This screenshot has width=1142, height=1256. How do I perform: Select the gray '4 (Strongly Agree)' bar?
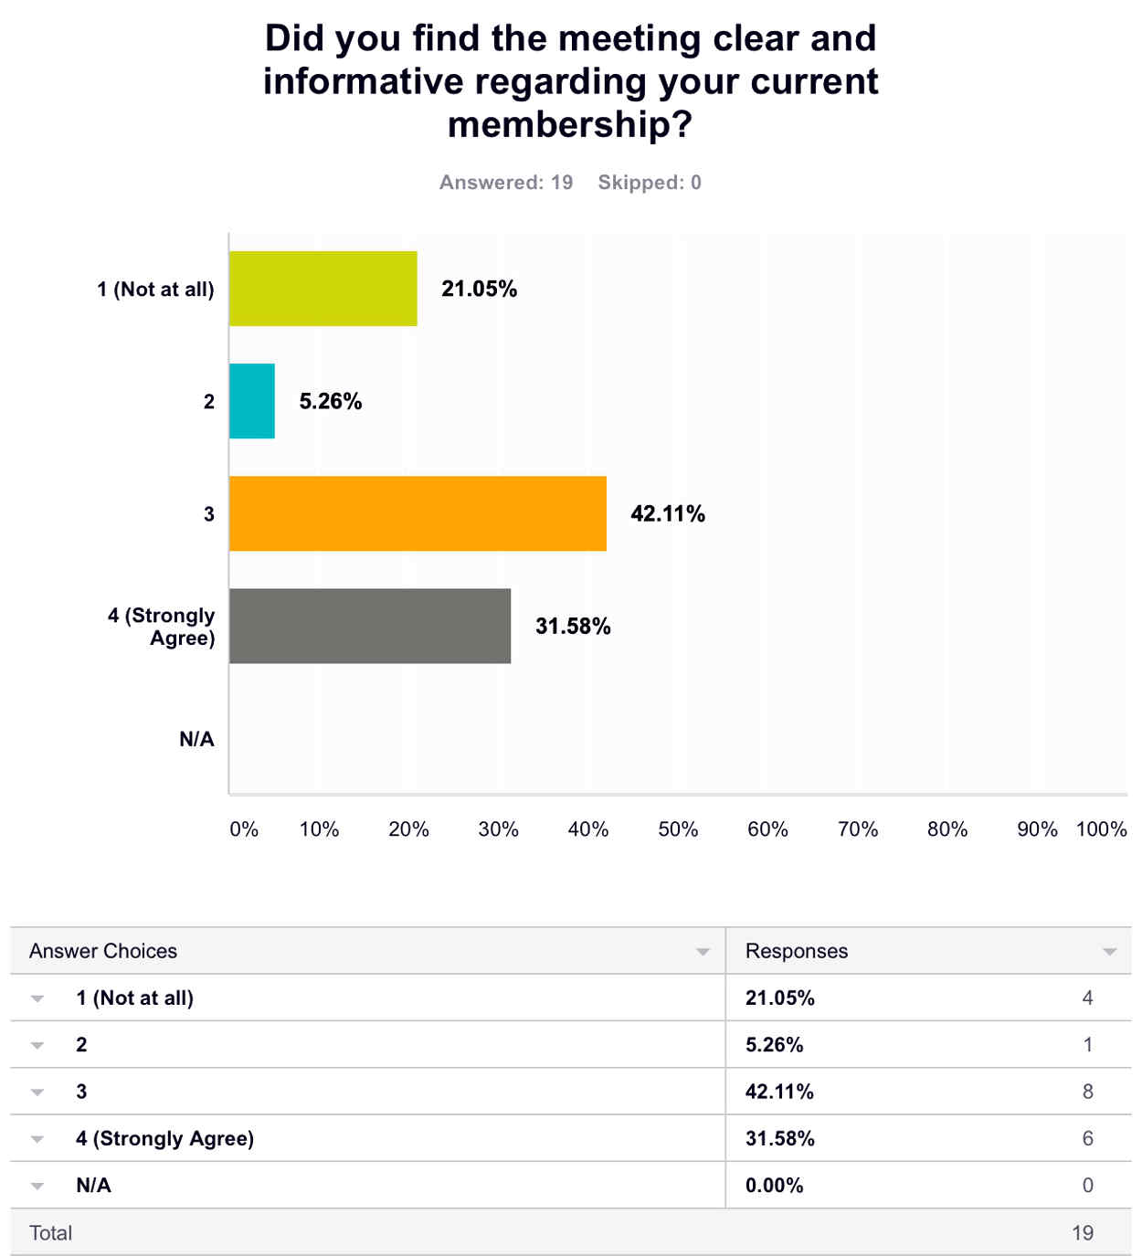[x=369, y=626]
